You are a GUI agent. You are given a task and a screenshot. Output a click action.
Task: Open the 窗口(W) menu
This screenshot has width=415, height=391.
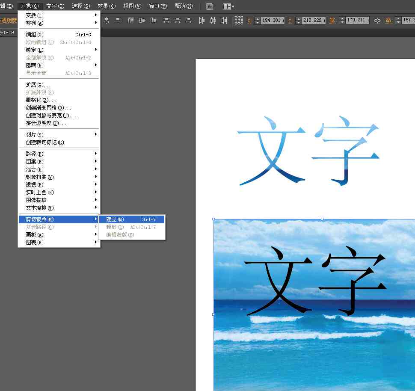(158, 6)
